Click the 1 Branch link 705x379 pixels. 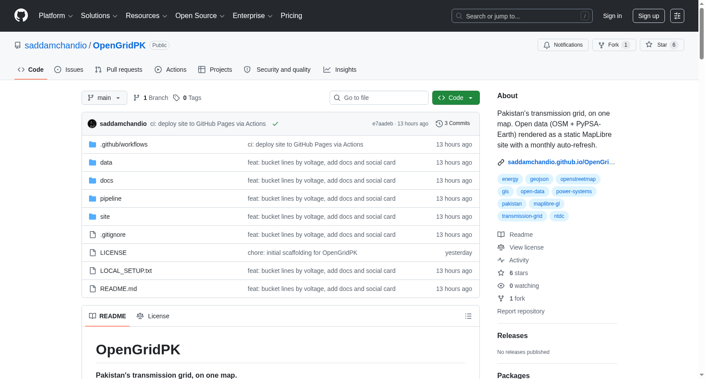click(x=151, y=98)
